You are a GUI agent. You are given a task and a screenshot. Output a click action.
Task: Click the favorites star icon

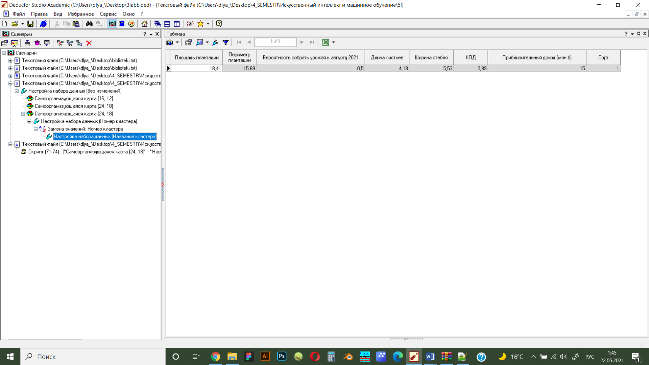coord(200,24)
